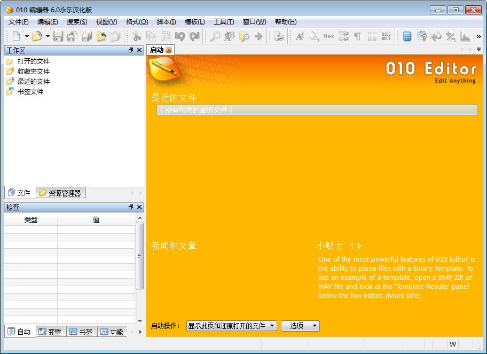Click the Print toolbar icon

(x=279, y=36)
